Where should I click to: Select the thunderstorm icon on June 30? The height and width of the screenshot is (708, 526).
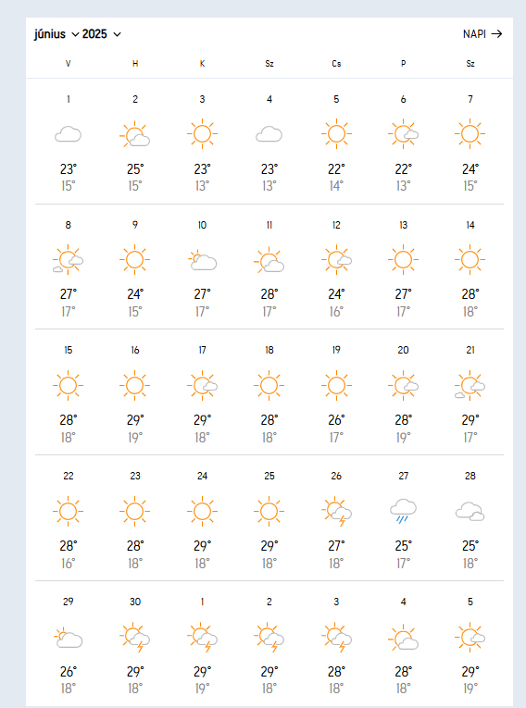coord(134,637)
